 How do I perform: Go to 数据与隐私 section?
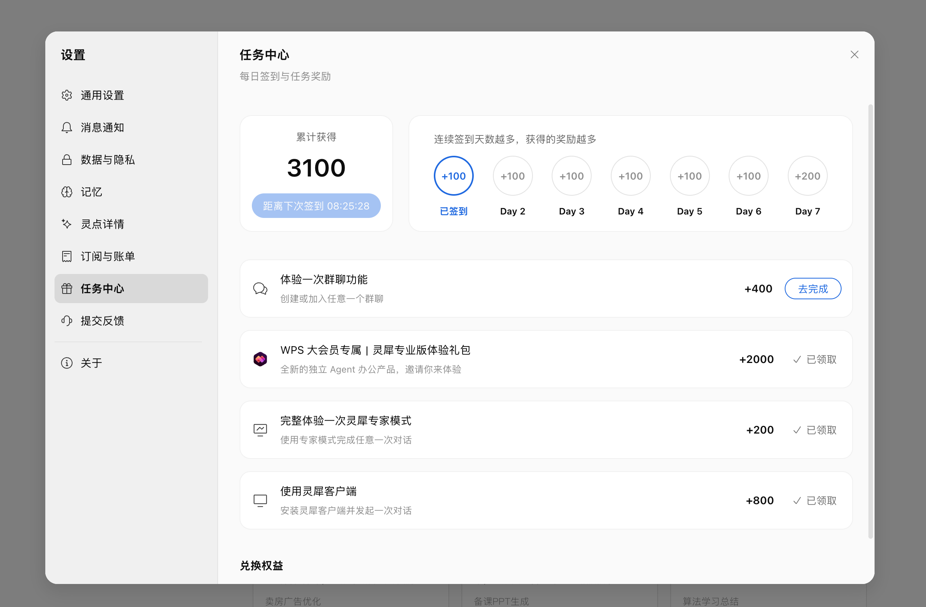[131, 160]
